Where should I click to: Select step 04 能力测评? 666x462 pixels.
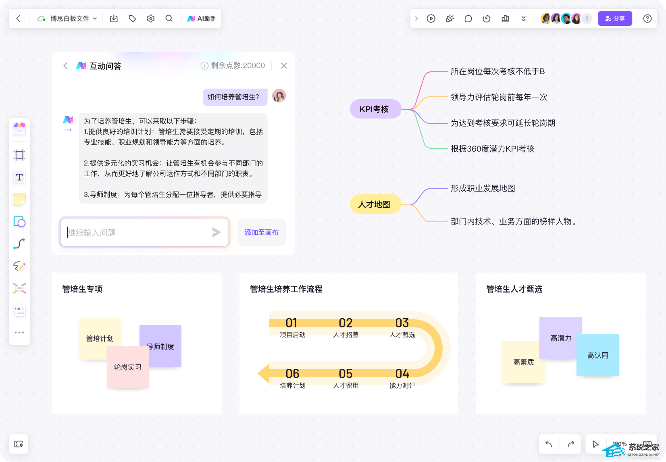pyautogui.click(x=402, y=379)
